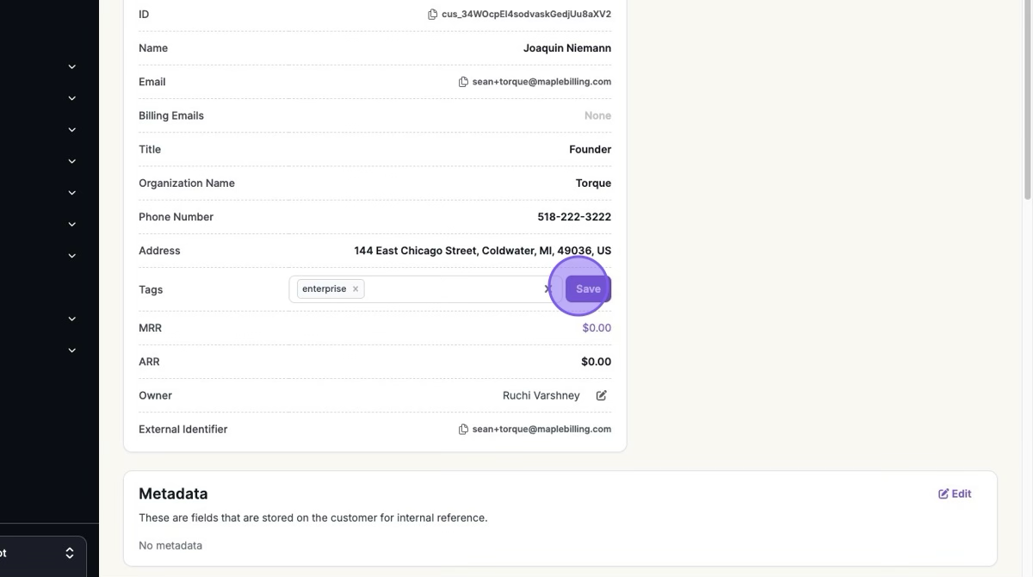Screen dimensions: 1033x577
Task: Copy the customer ID value
Action: point(432,15)
